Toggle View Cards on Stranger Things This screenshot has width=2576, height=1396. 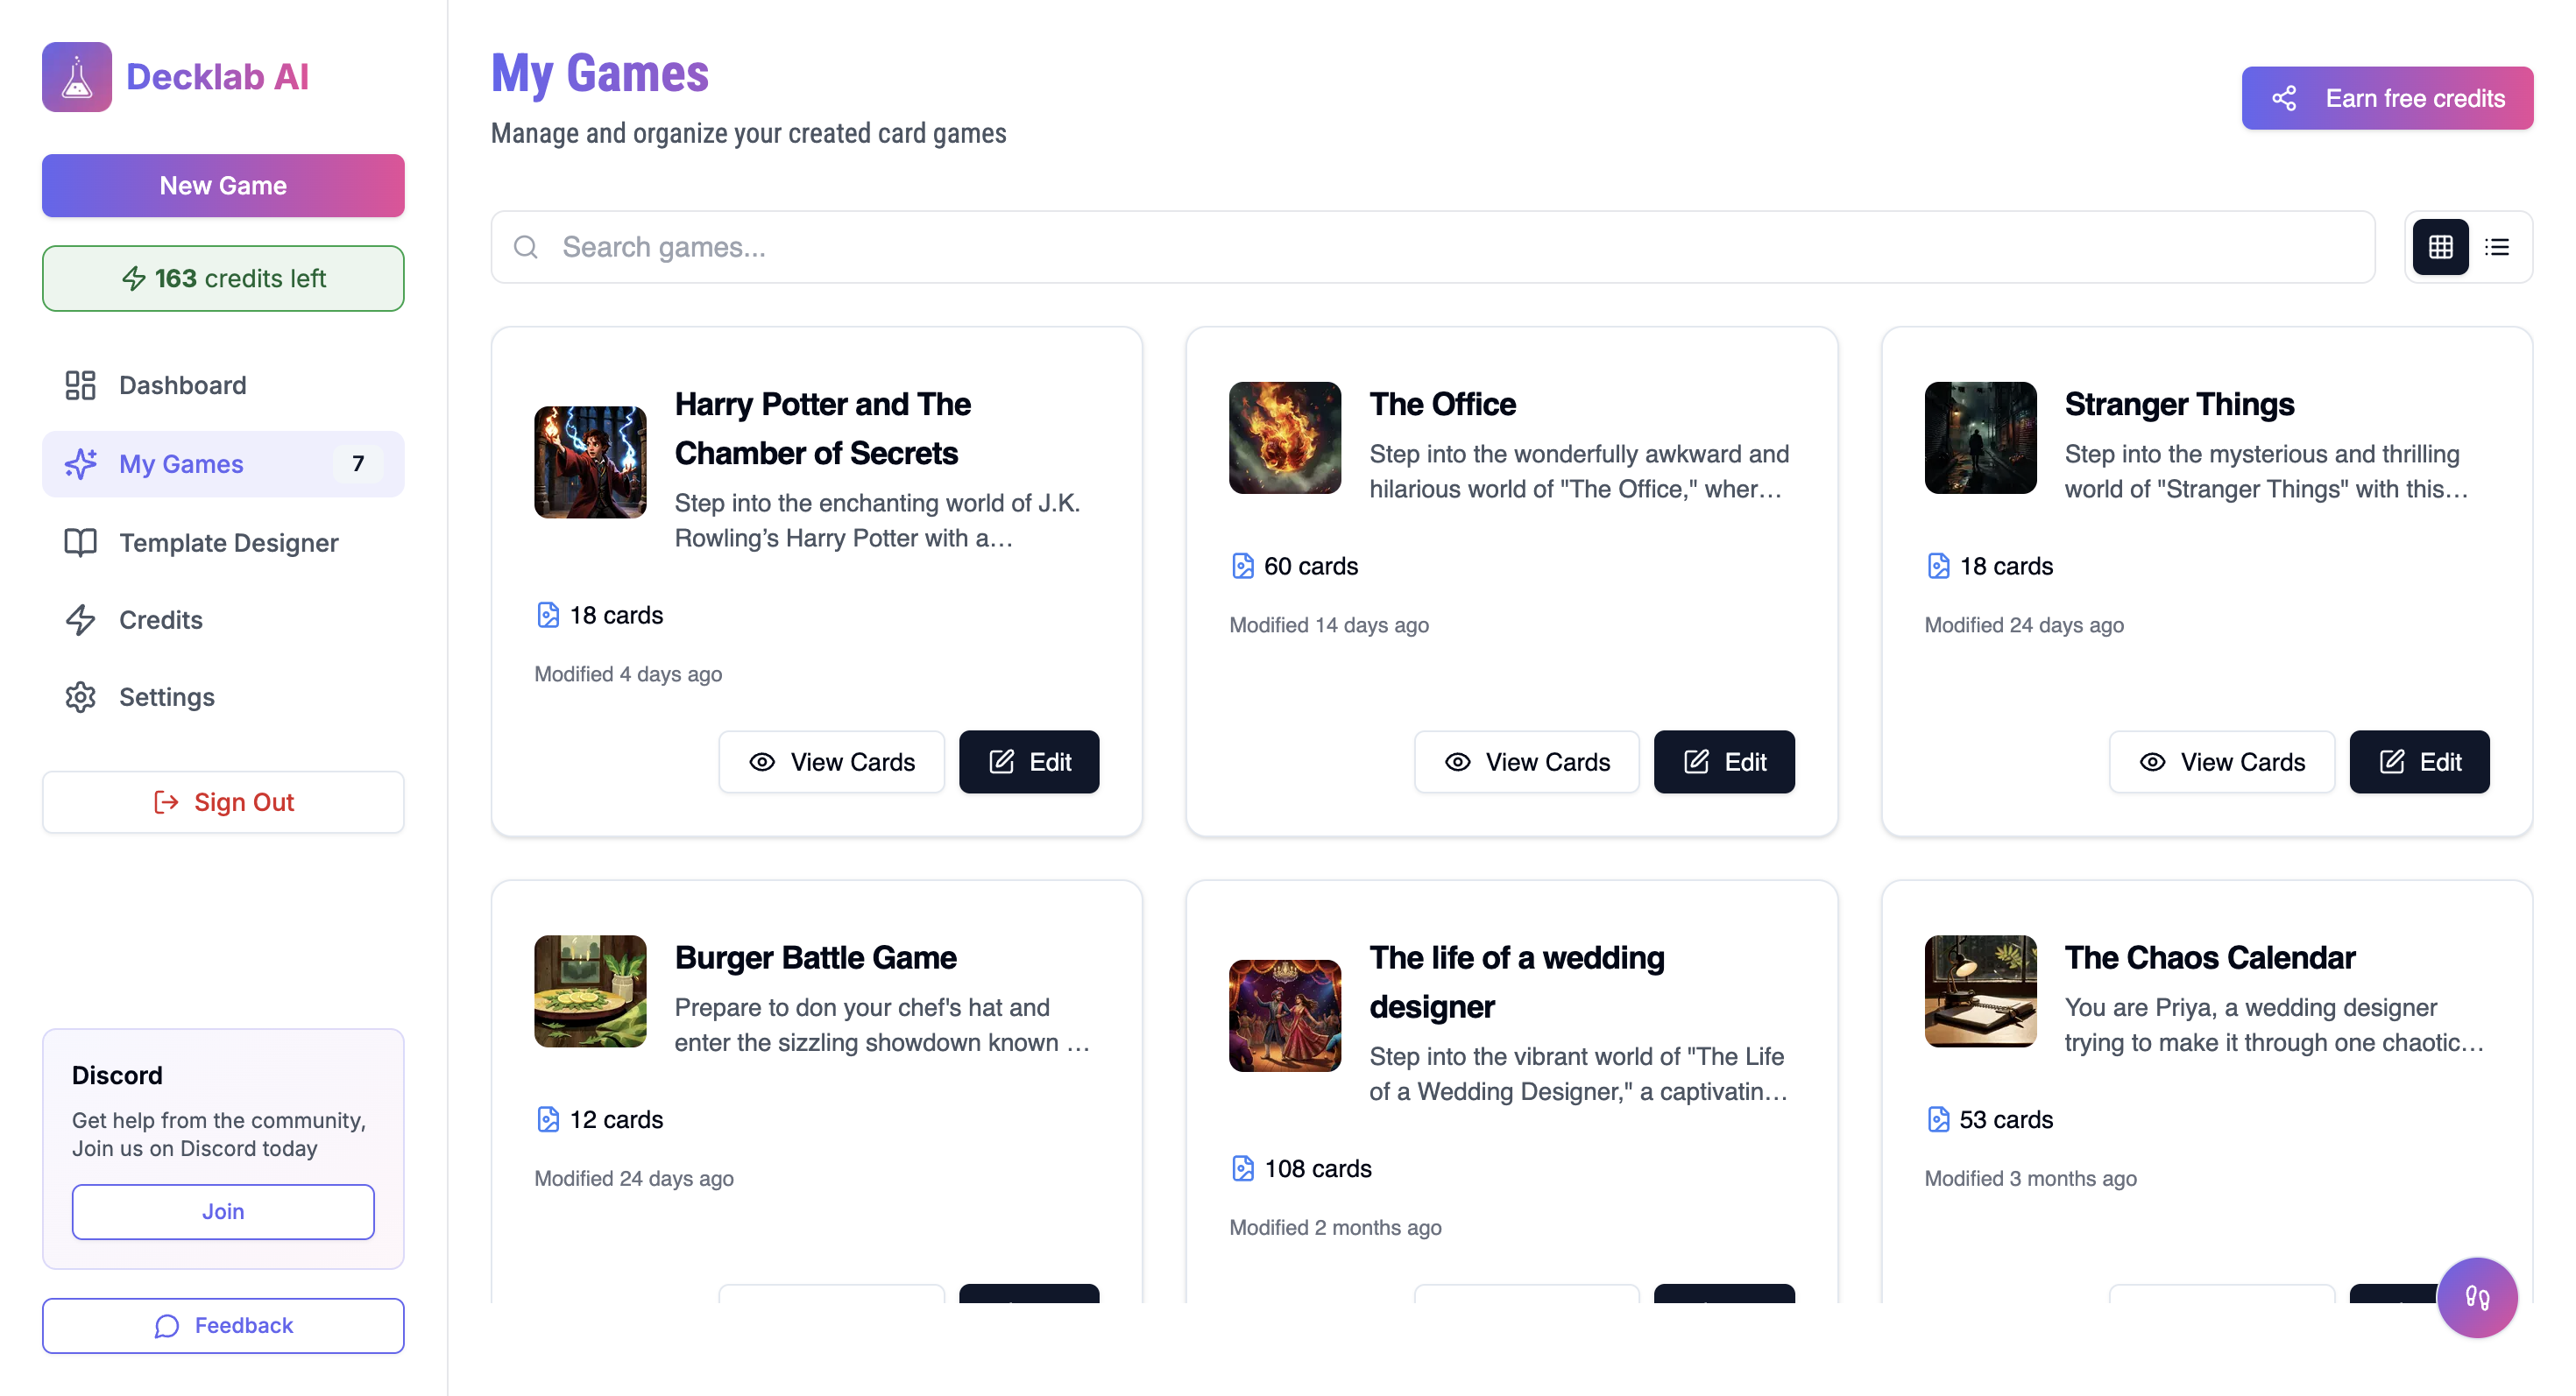(2222, 761)
